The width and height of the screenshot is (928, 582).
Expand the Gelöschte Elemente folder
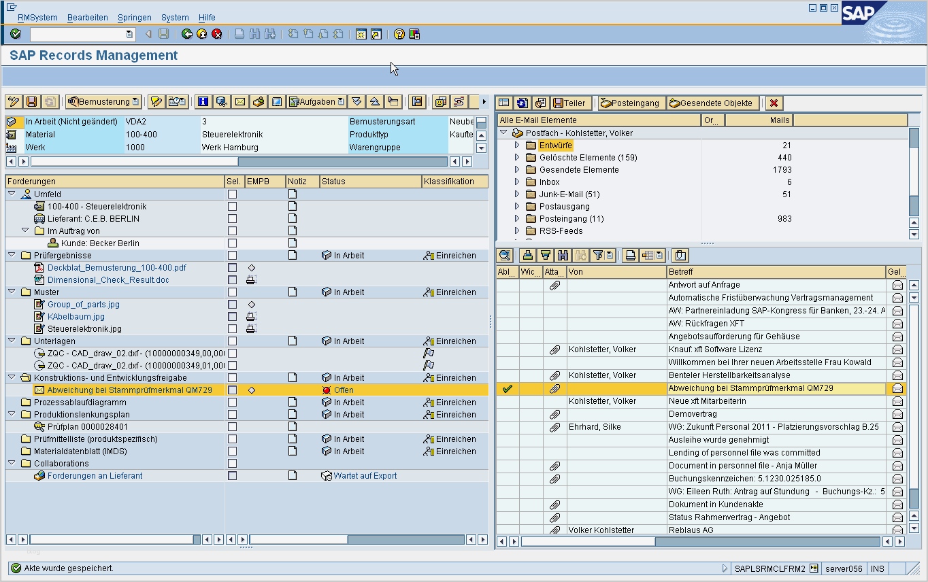click(x=517, y=158)
